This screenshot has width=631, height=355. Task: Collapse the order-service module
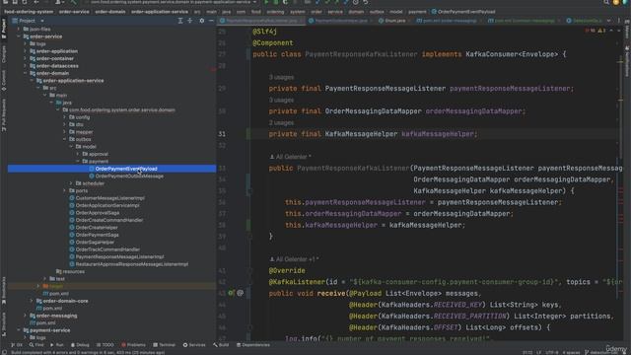(x=19, y=36)
